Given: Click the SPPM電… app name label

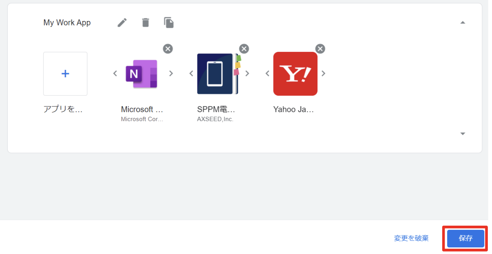Looking at the screenshot, I should click(x=216, y=109).
